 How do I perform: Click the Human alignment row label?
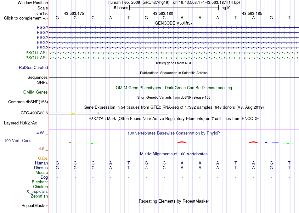41,163
